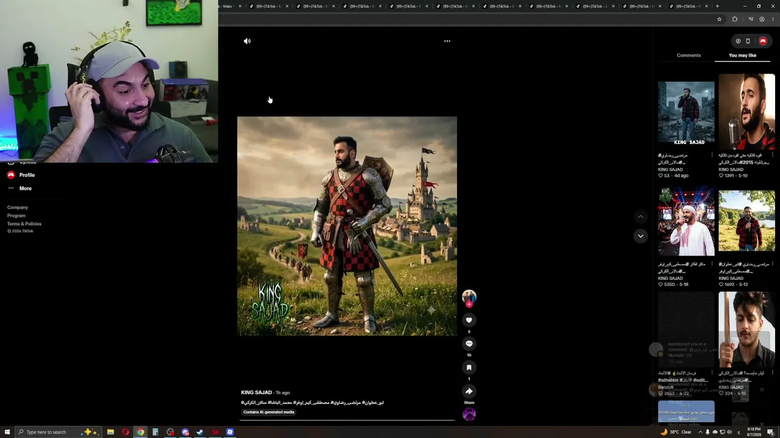This screenshot has width=780, height=438.
Task: Expand the Company footer section
Action: click(18, 207)
